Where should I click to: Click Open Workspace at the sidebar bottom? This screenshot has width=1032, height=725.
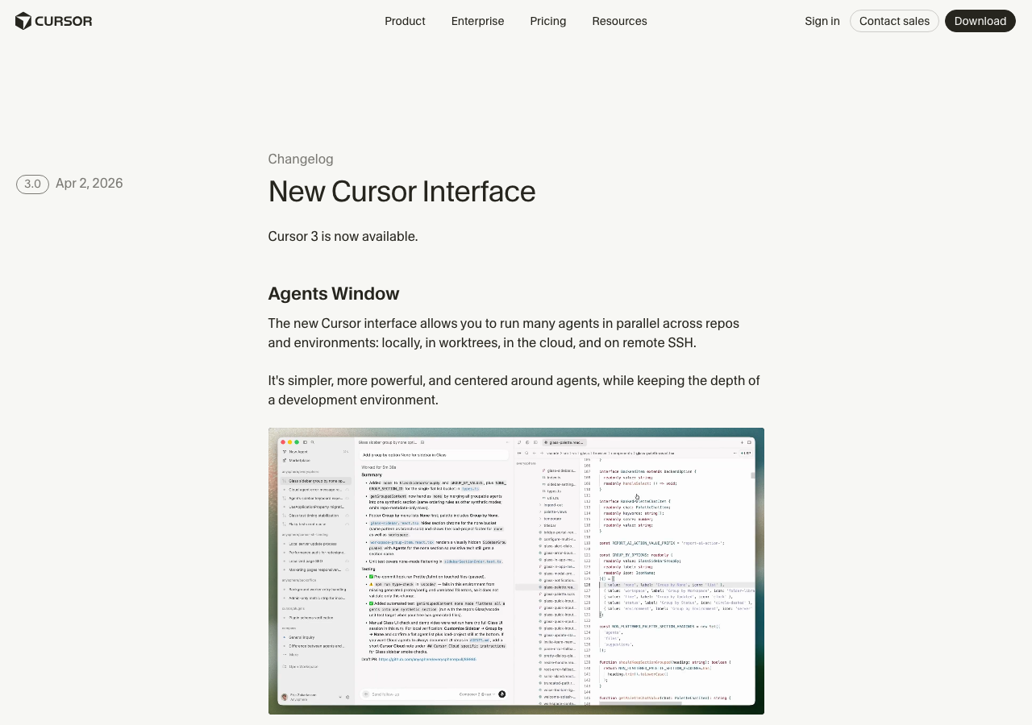(x=304, y=666)
